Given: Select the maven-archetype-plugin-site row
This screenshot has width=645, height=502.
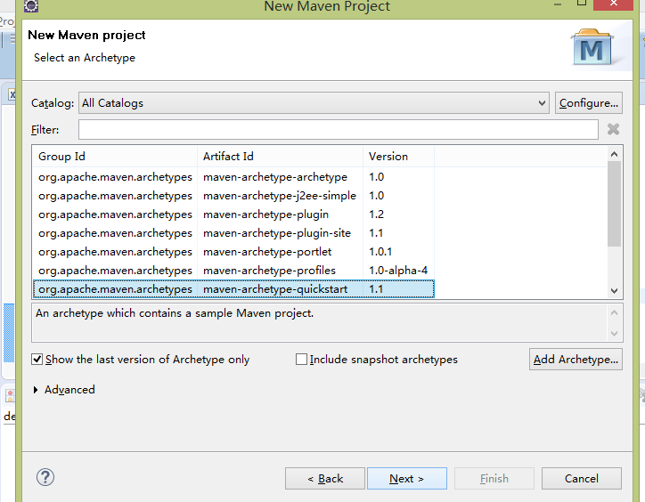Looking at the screenshot, I should click(x=233, y=233).
